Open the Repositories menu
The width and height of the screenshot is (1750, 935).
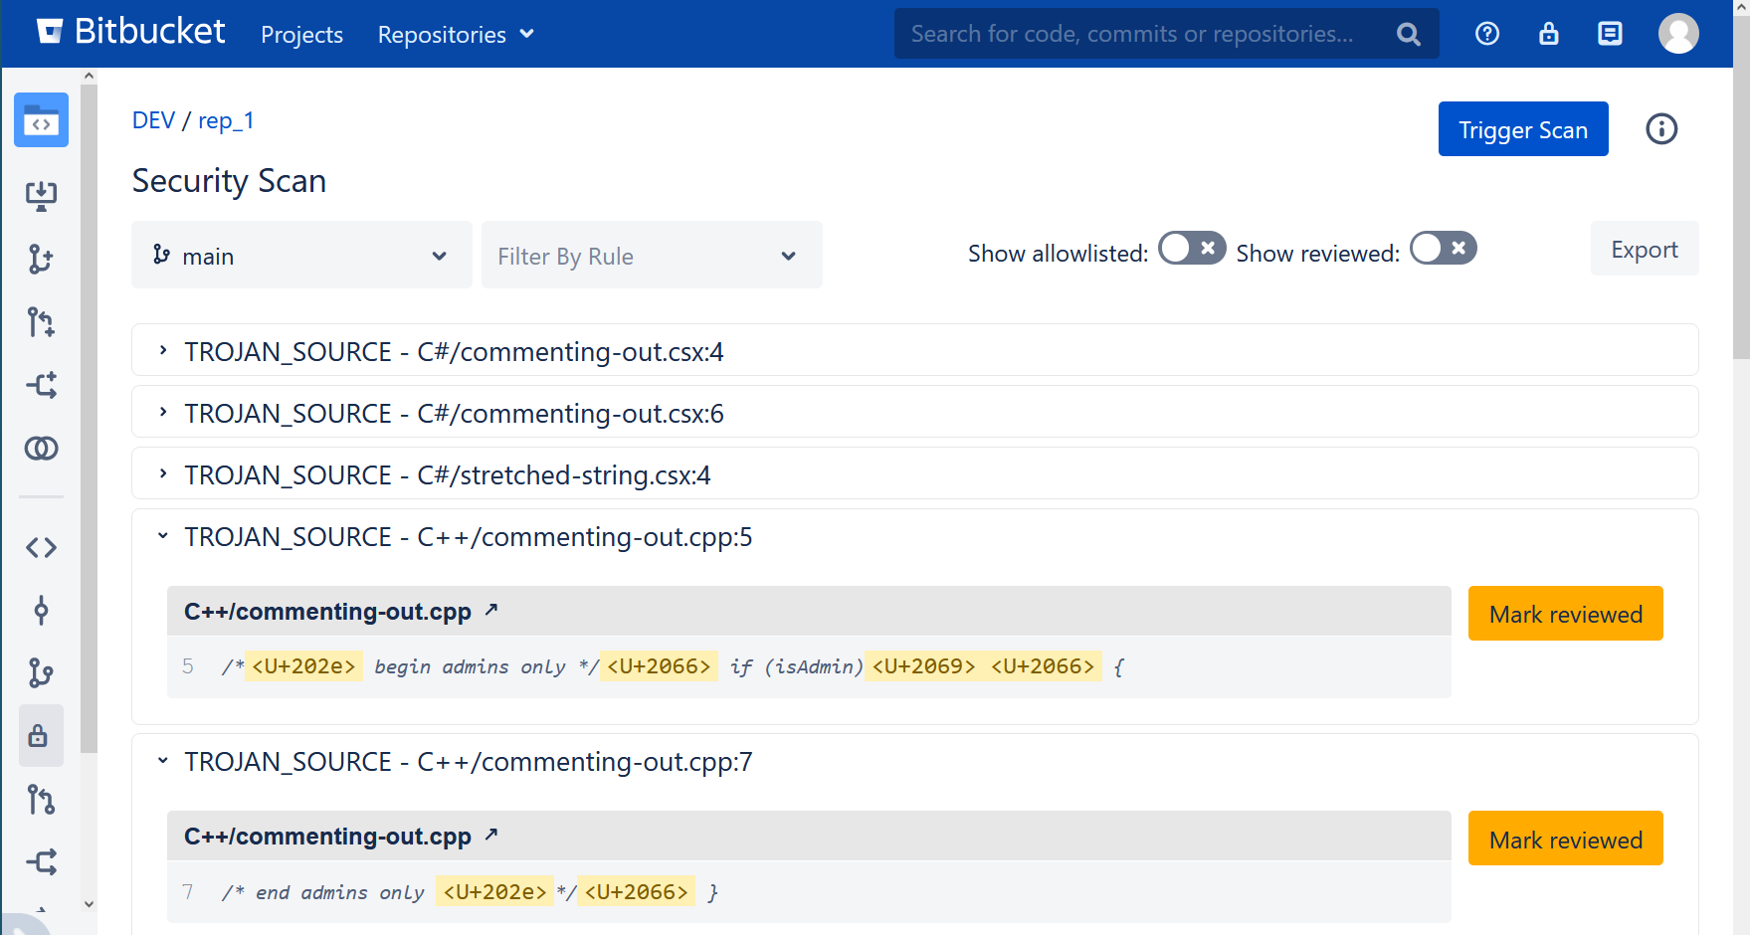coord(455,35)
